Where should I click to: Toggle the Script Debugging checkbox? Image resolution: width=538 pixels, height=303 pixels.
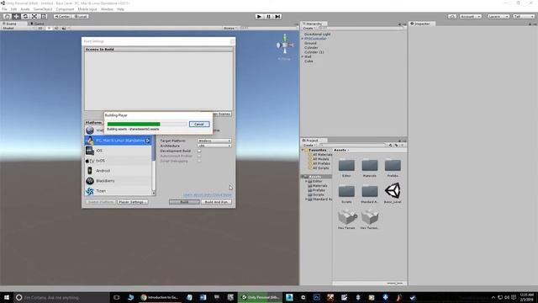[199, 161]
